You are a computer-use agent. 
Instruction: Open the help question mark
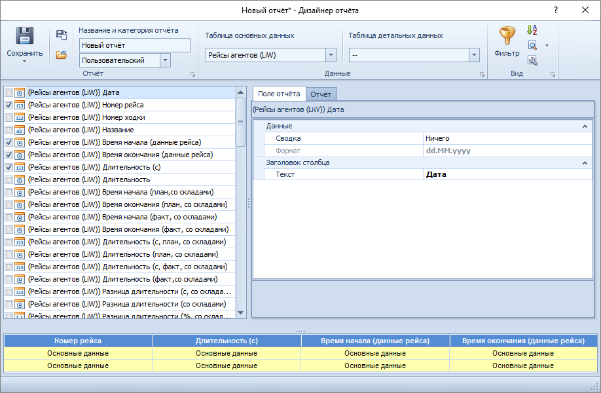click(x=556, y=10)
